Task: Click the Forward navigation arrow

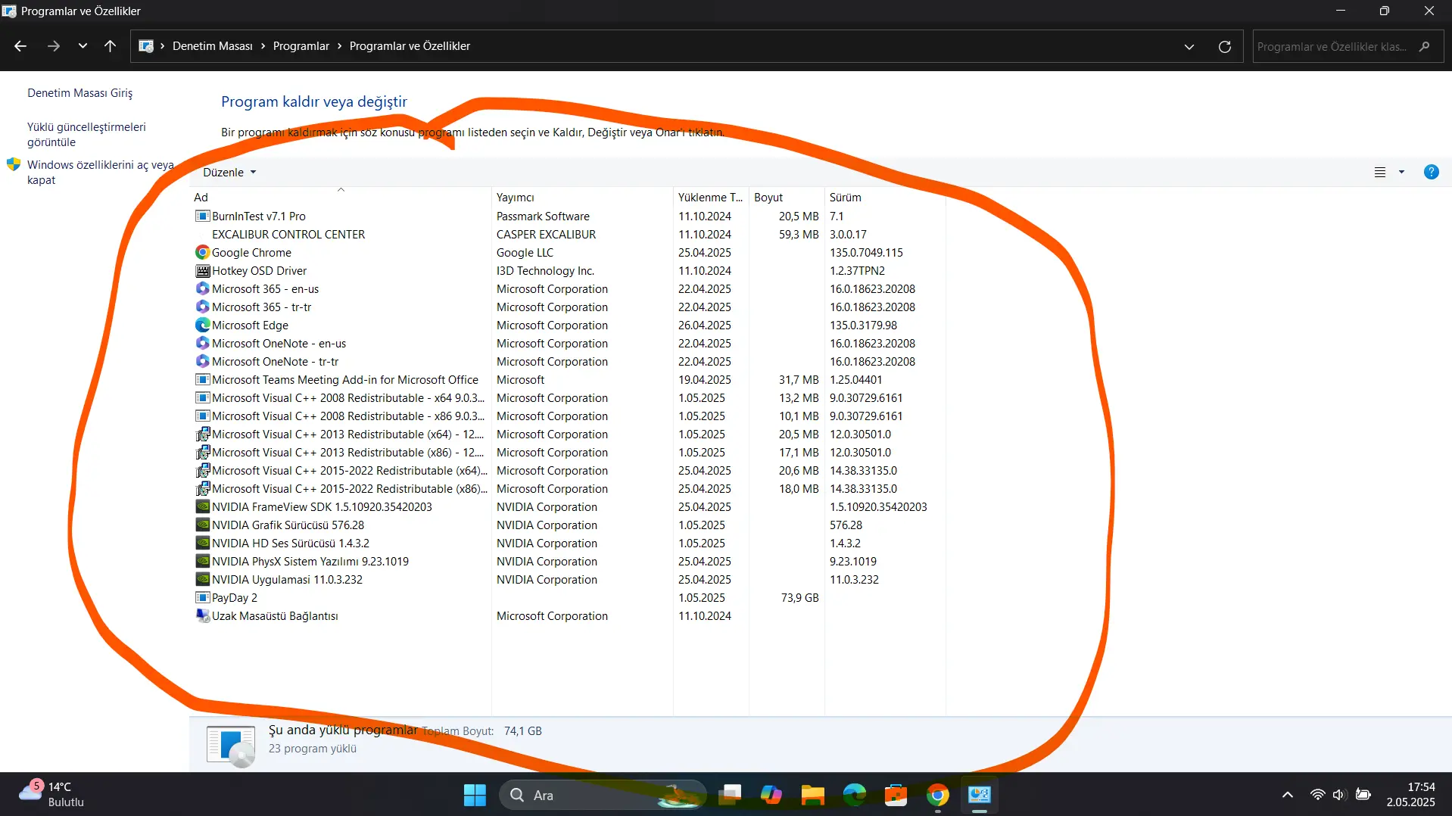Action: point(53,46)
